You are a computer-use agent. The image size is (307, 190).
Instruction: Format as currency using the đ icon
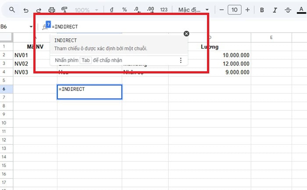[x=112, y=10]
